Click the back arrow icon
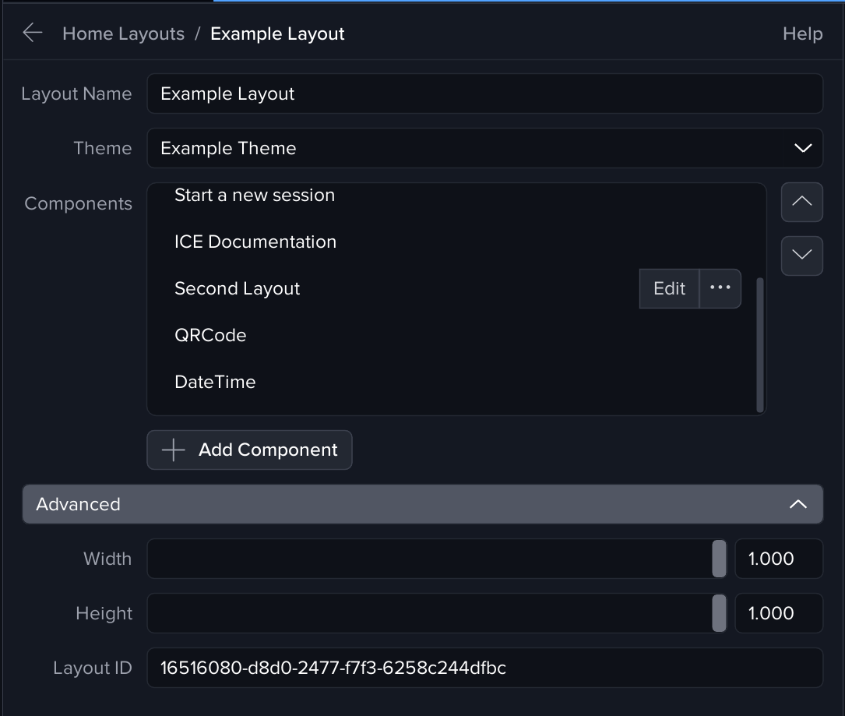 click(x=32, y=33)
